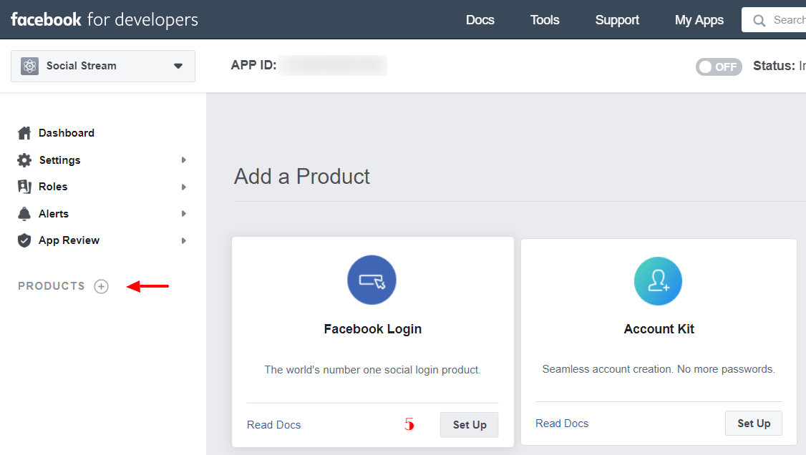Click the search magnifier icon
Viewport: 806px width, 455px height.
(759, 21)
